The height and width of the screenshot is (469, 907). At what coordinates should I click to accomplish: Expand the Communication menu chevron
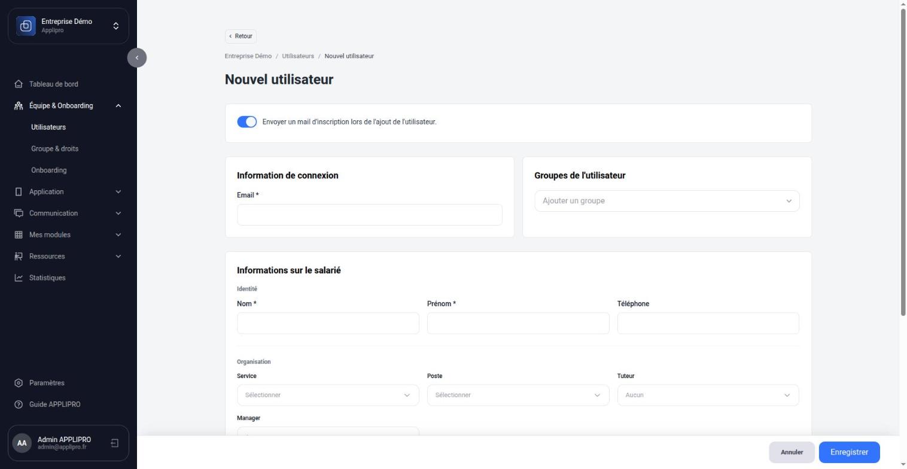pyautogui.click(x=118, y=214)
